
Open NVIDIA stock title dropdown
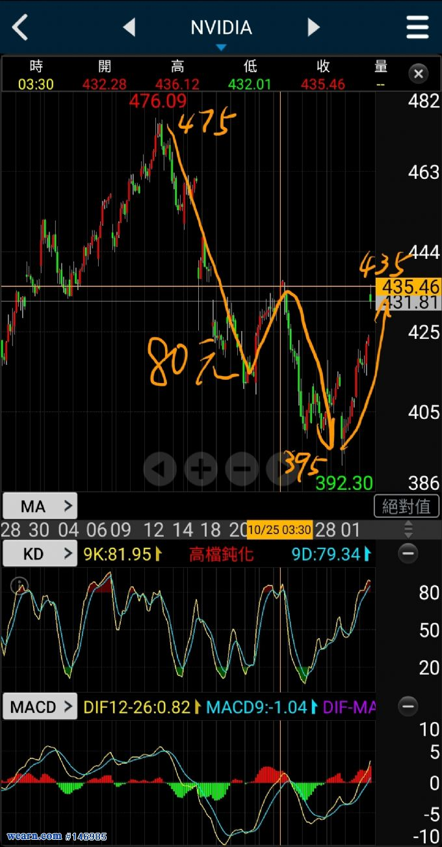coord(221,31)
